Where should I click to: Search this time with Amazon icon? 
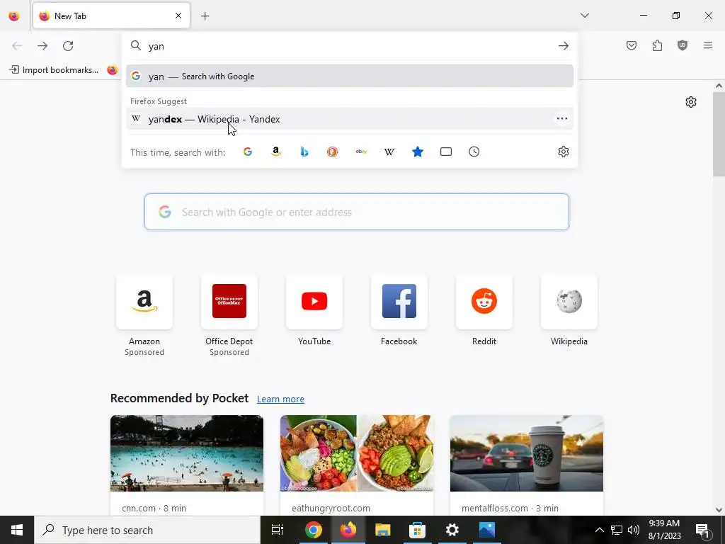tap(276, 152)
